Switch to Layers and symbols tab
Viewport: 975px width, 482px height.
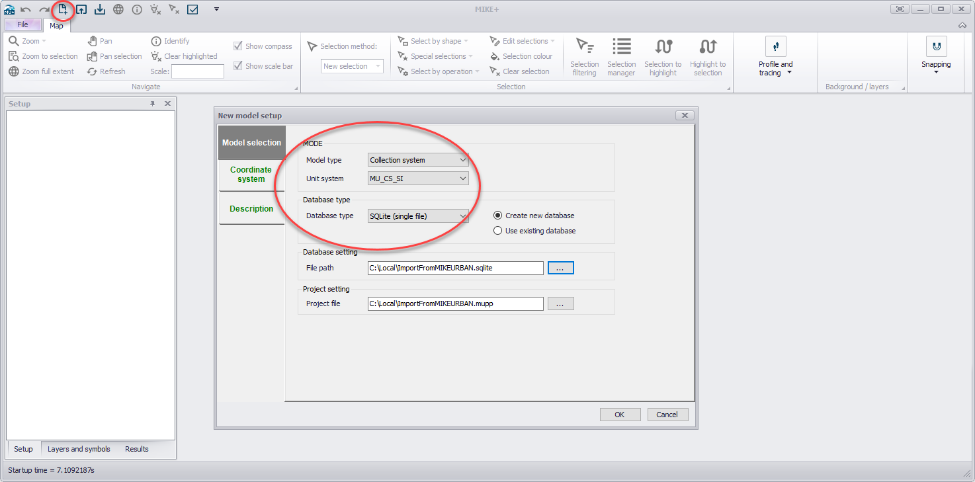pyautogui.click(x=79, y=449)
